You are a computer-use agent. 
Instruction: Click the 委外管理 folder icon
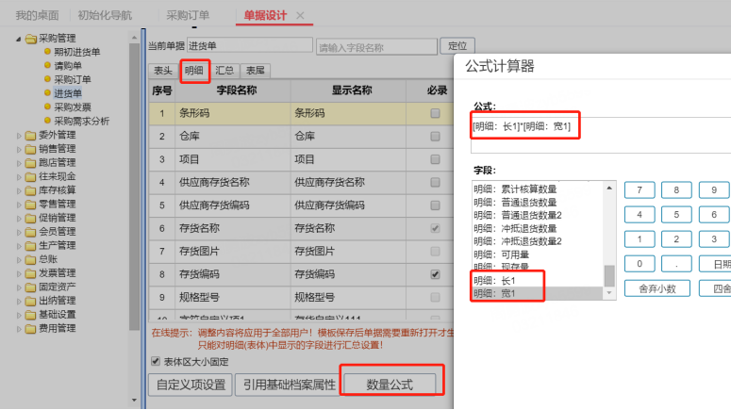[x=31, y=135]
